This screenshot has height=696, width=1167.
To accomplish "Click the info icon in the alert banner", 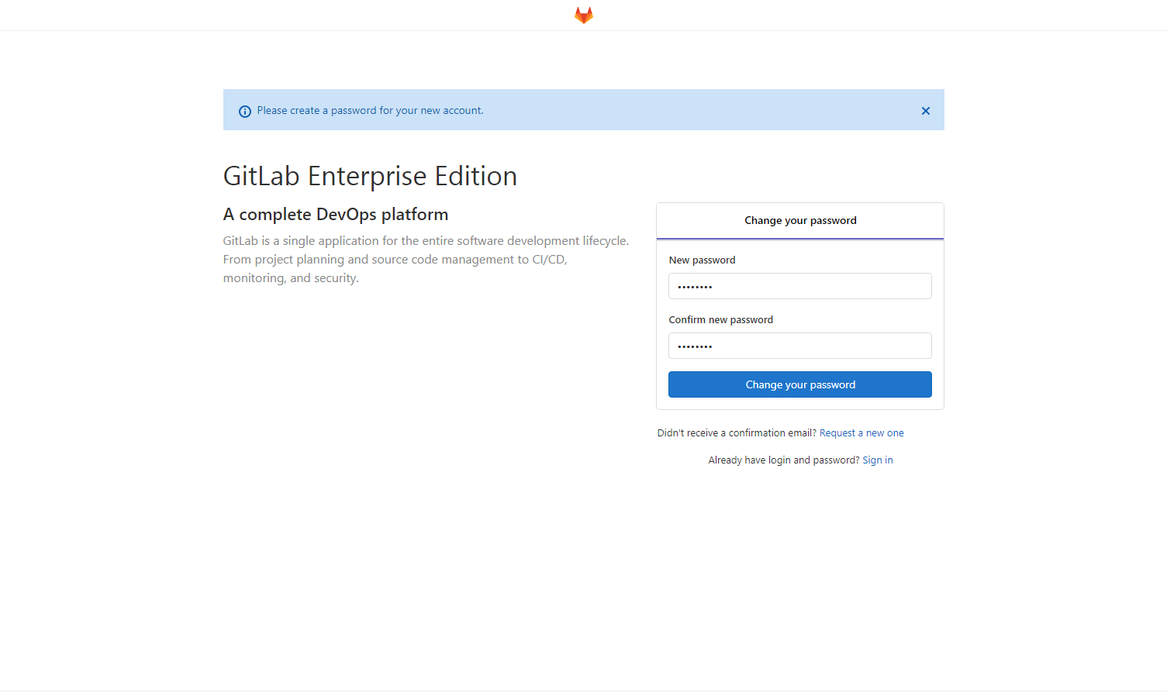I will [244, 111].
